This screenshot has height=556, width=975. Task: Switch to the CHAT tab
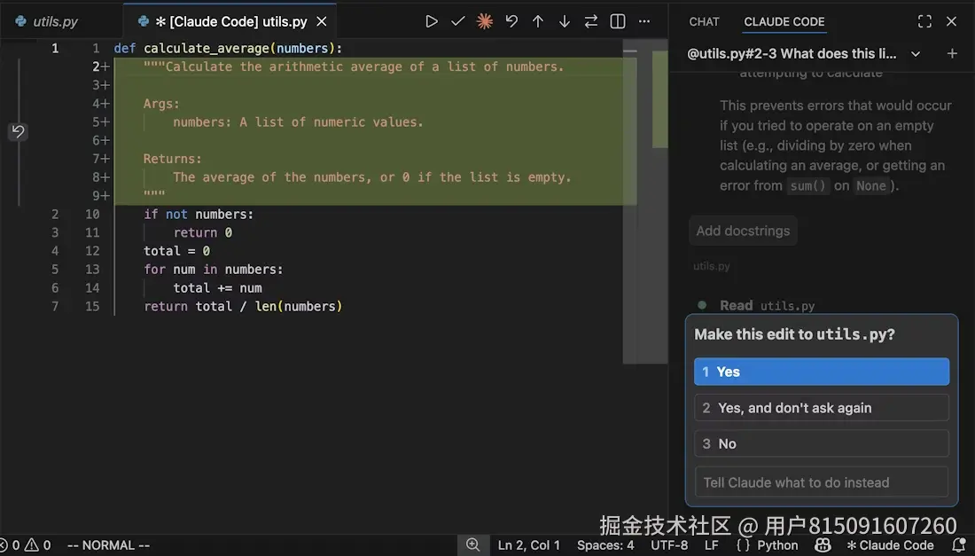tap(703, 21)
